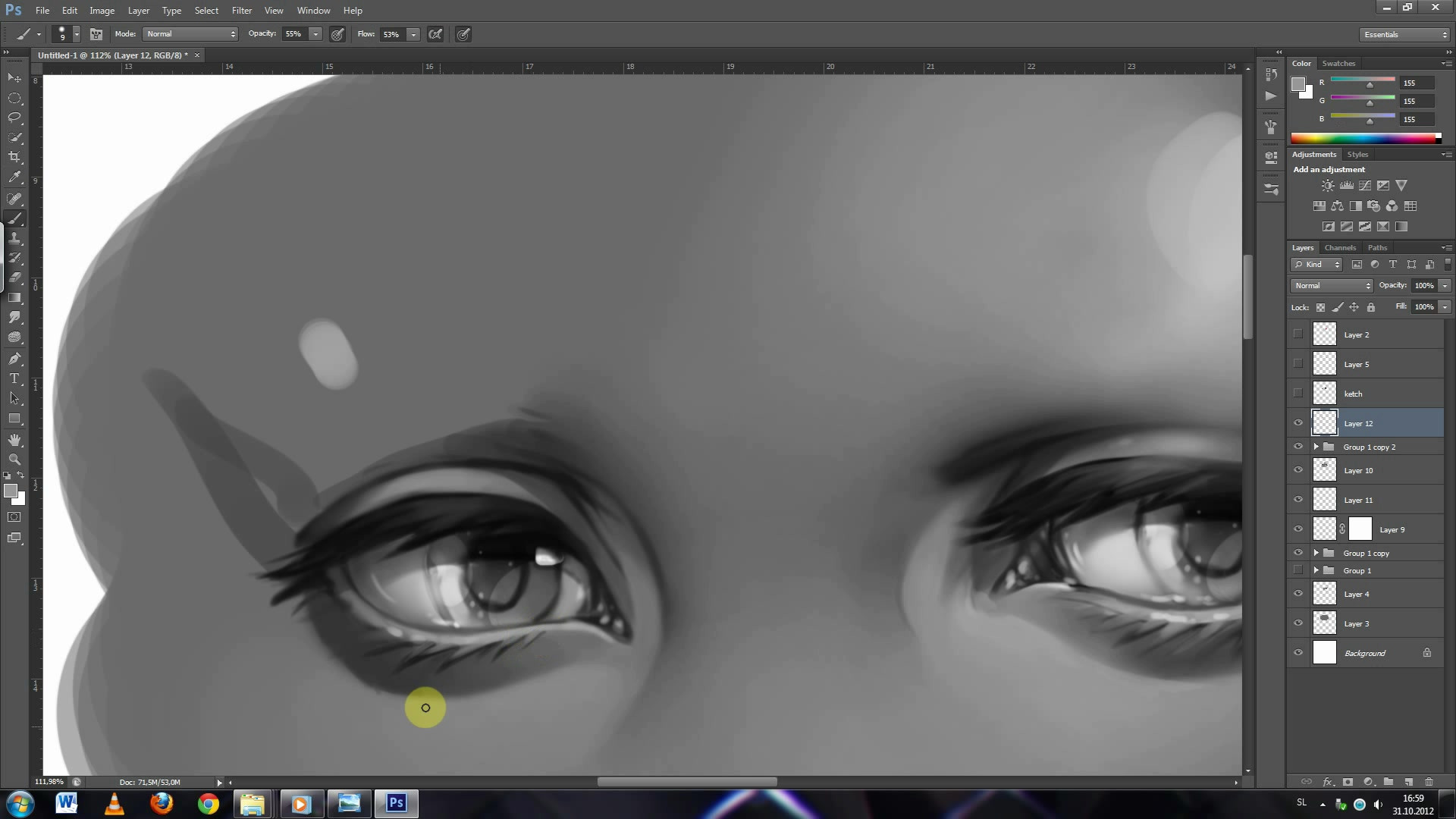Open the Essentials workspace dropdown
Image resolution: width=1456 pixels, height=819 pixels.
[1404, 35]
